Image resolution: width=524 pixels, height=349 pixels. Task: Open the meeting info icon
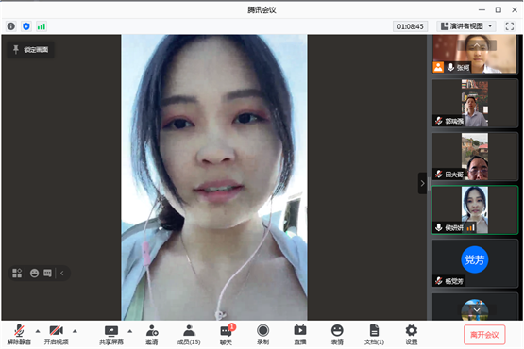(x=11, y=26)
